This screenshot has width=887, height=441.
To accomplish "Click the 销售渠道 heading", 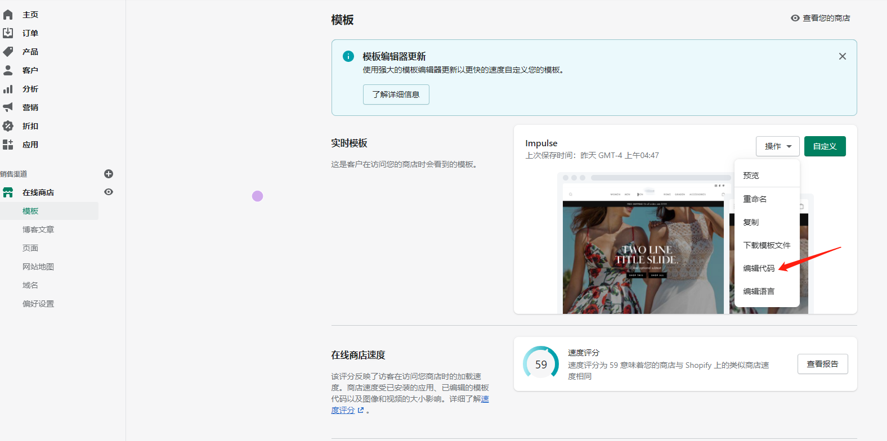I will pyautogui.click(x=14, y=174).
